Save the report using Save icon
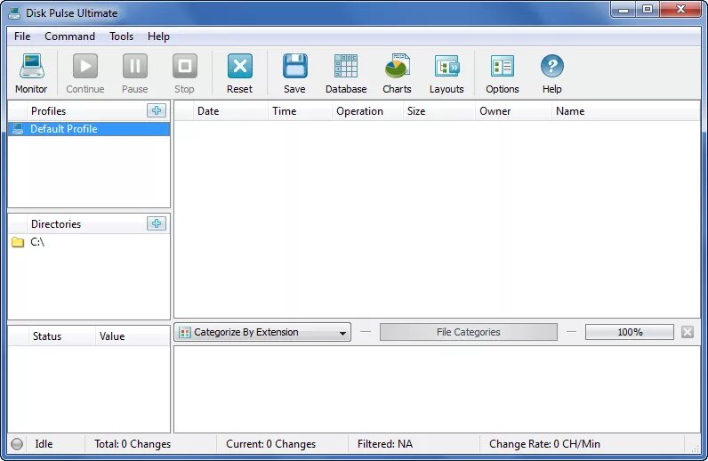Image resolution: width=708 pixels, height=461 pixels. click(x=294, y=73)
